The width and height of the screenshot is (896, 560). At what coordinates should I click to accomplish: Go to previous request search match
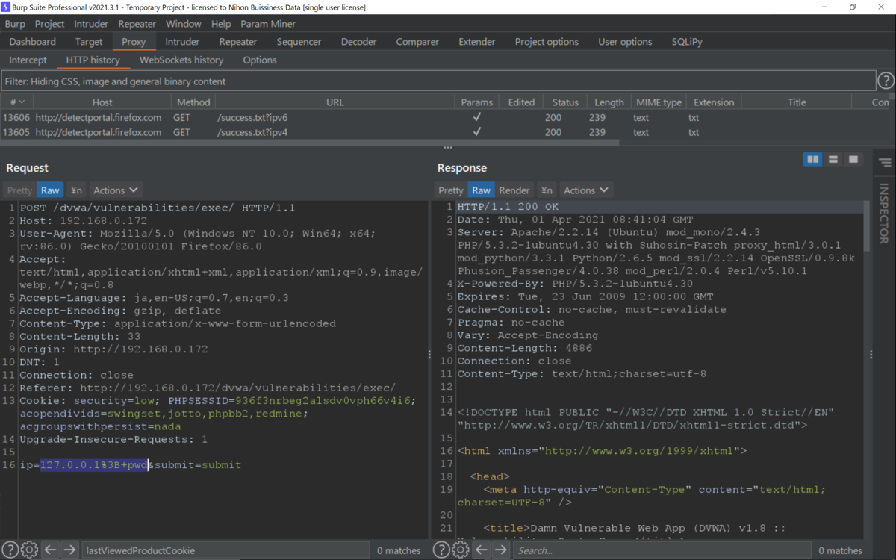click(x=50, y=550)
